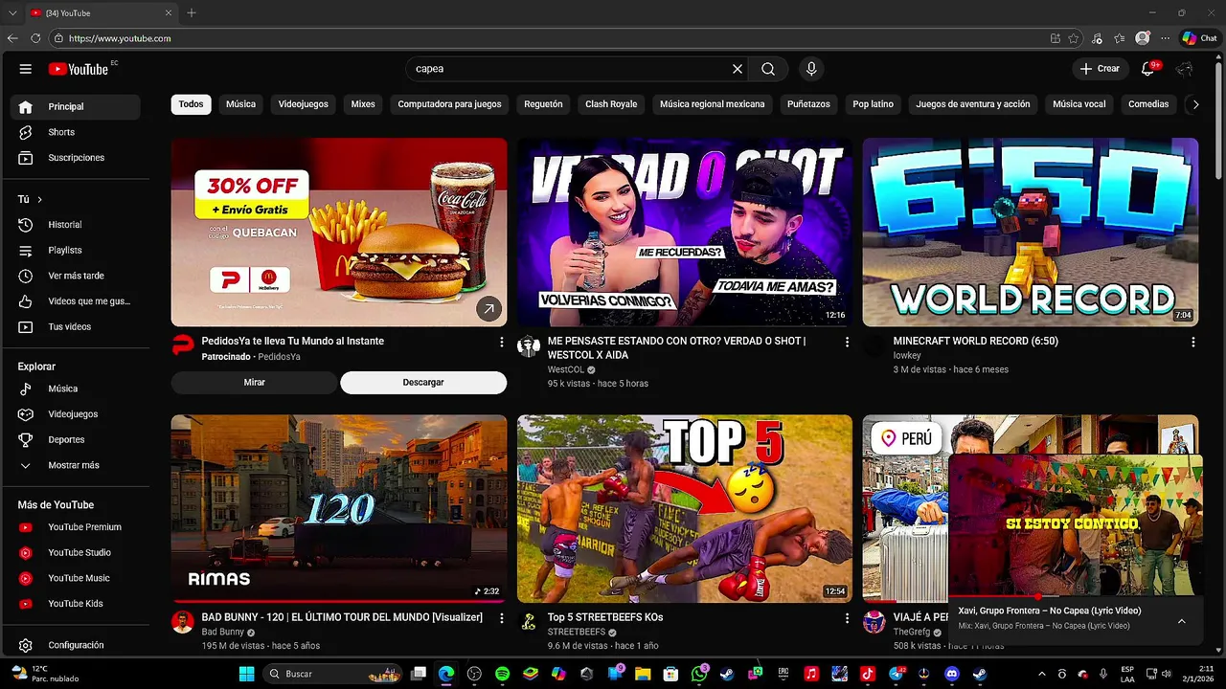1226x689 pixels.
Task: Open options menu for WestCOL video
Action: tap(847, 342)
